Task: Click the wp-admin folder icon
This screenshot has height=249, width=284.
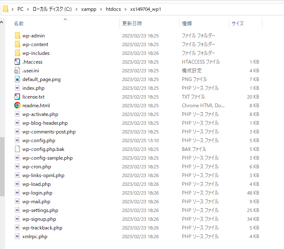Action: point(17,36)
